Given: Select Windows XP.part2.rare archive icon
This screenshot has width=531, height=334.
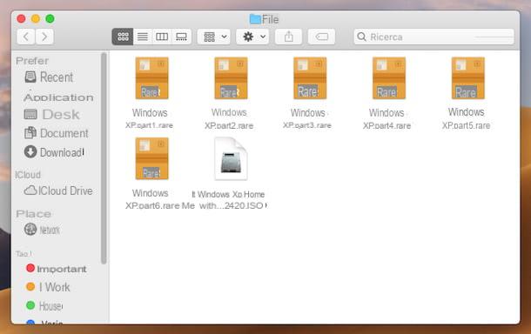Looking at the screenshot, I should pos(231,78).
